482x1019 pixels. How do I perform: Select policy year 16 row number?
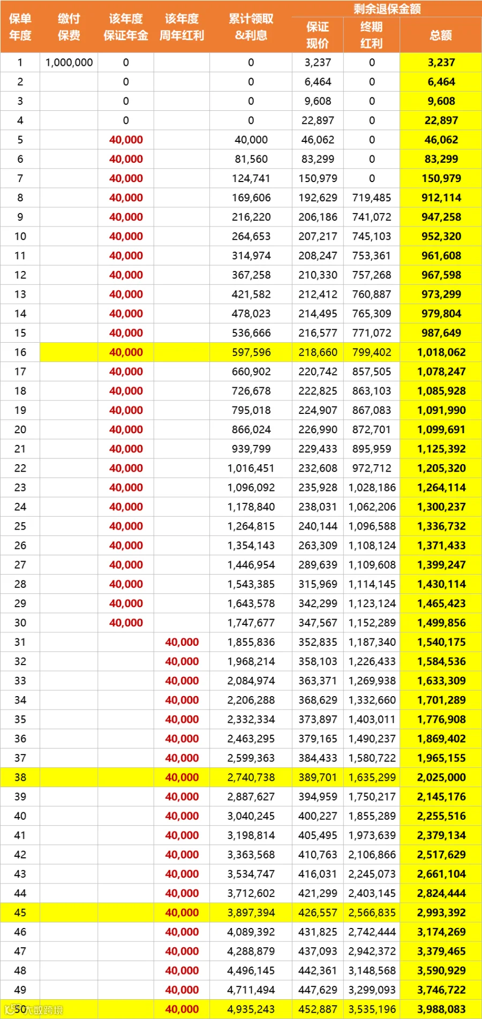click(x=20, y=352)
